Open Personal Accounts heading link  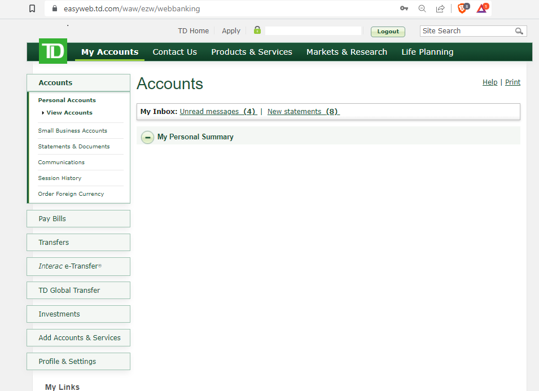67,100
